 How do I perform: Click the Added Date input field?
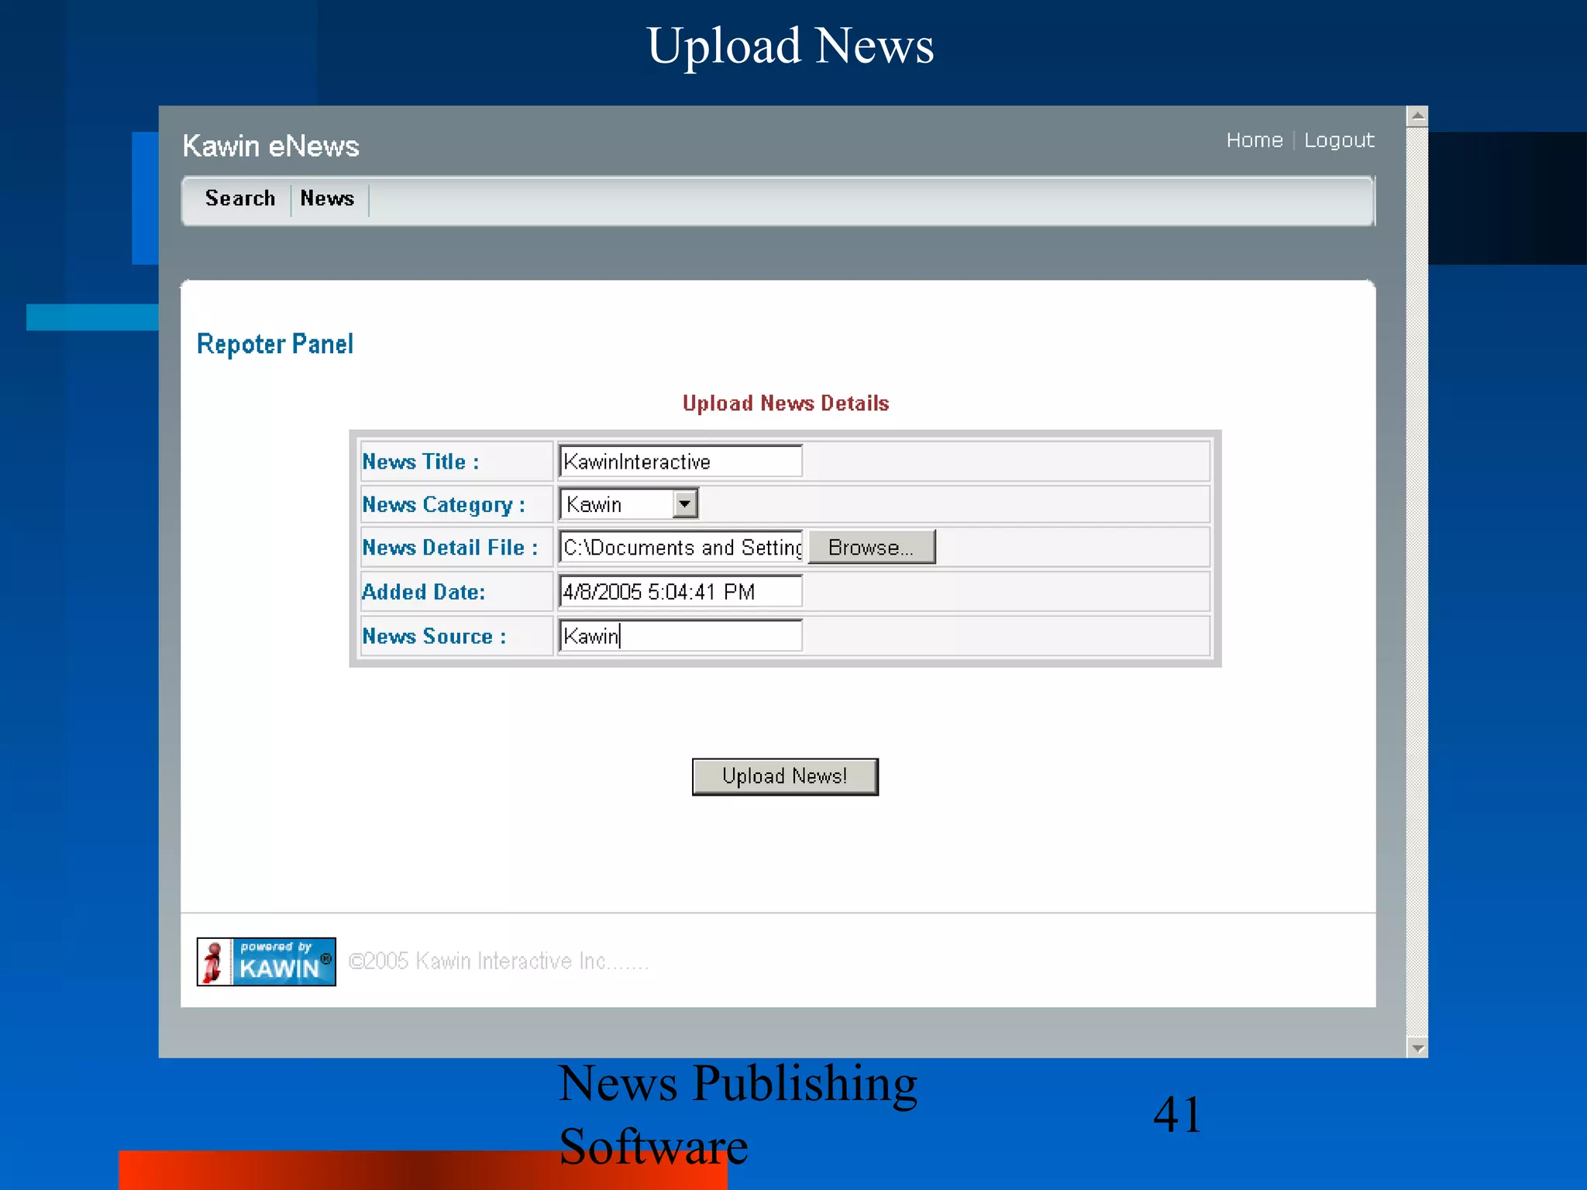pyautogui.click(x=680, y=592)
